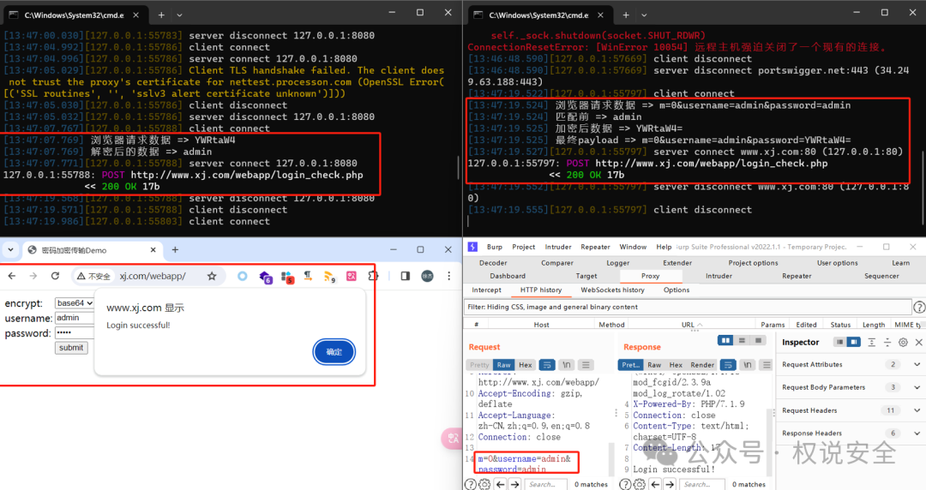
Task: Open Chrome tab search chevron
Action: (10, 250)
